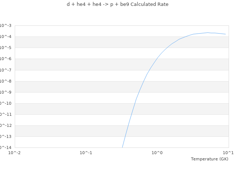Click the 10^-6 y-axis tick label
The image size is (236, 177).
point(6,59)
